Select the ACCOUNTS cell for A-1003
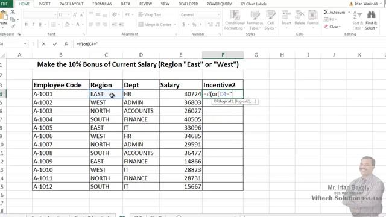386x217 pixels. [x=141, y=111]
